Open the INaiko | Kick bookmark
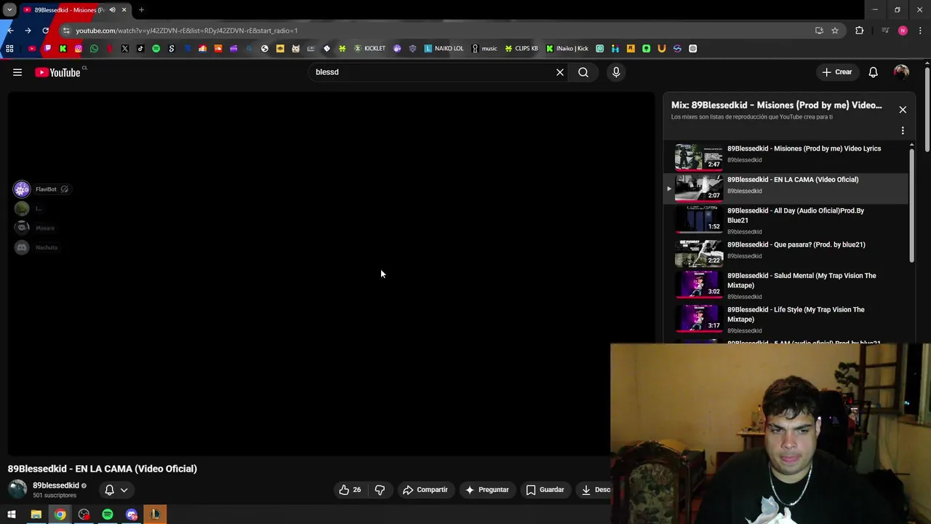Screen dimensions: 931x524 point(567,49)
